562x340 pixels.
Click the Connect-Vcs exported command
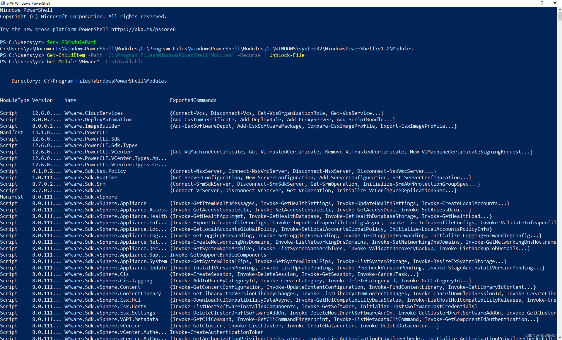(x=189, y=113)
